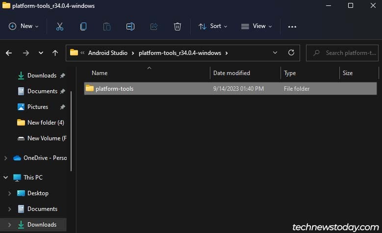Sort by Date modified column header
This screenshot has width=382, height=233.
[x=231, y=73]
